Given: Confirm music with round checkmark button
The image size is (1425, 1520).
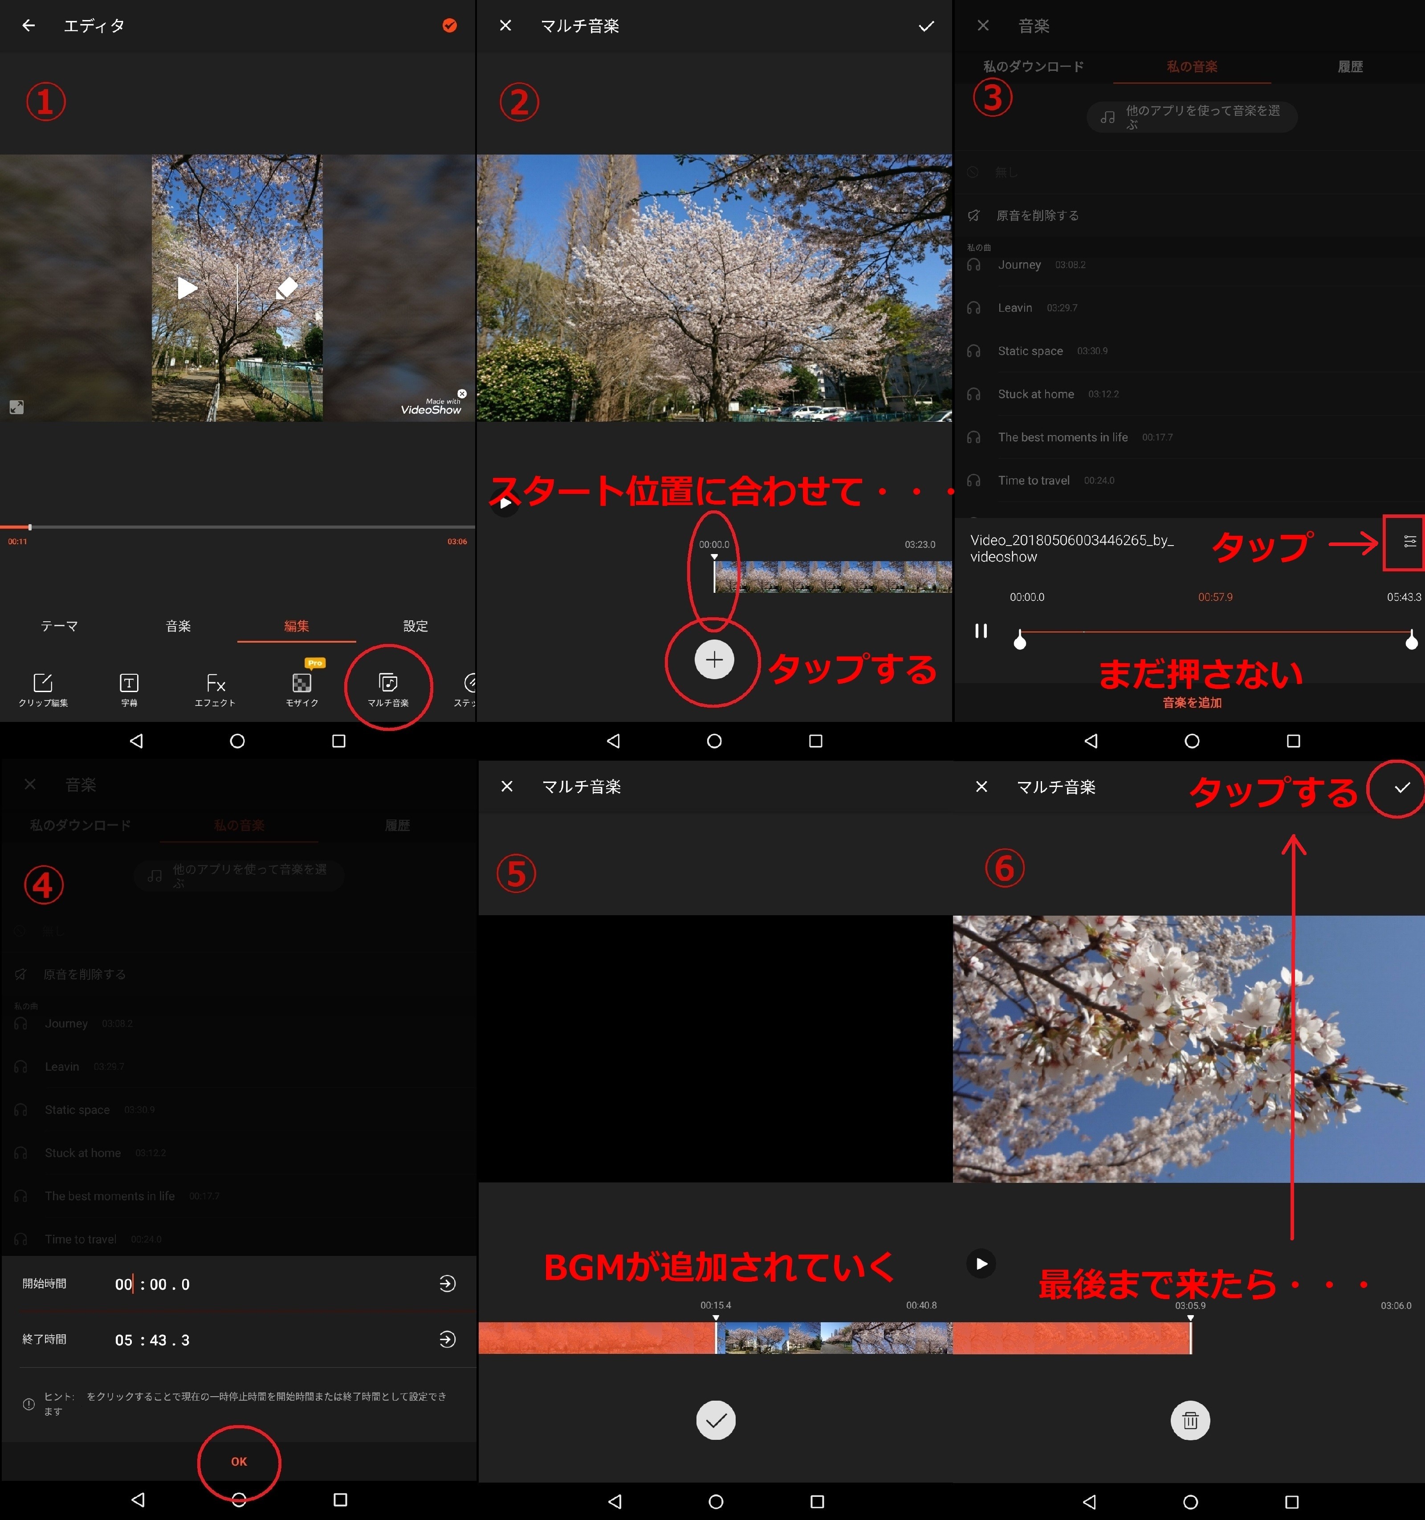Looking at the screenshot, I should 716,1420.
